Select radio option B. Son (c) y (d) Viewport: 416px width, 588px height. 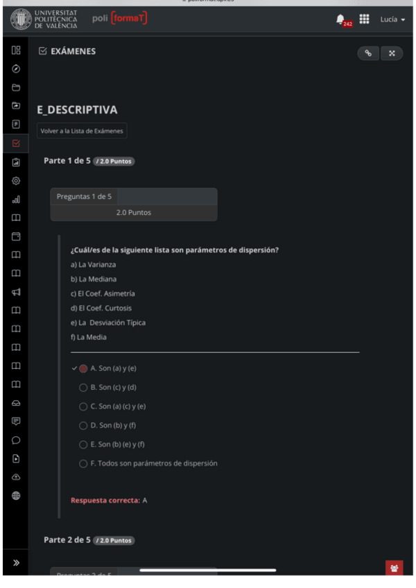[x=83, y=388]
